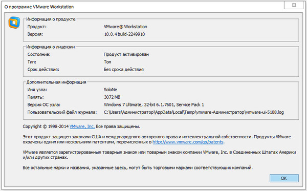Click the Copyright © 1998-2014 text
Screen dimensions: 307x191
click(46, 126)
